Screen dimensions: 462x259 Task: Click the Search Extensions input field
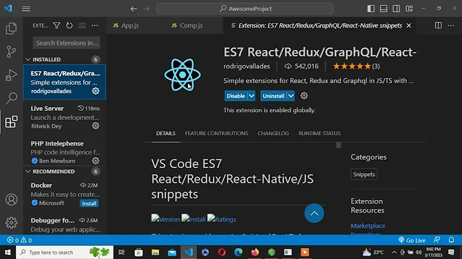tap(66, 43)
